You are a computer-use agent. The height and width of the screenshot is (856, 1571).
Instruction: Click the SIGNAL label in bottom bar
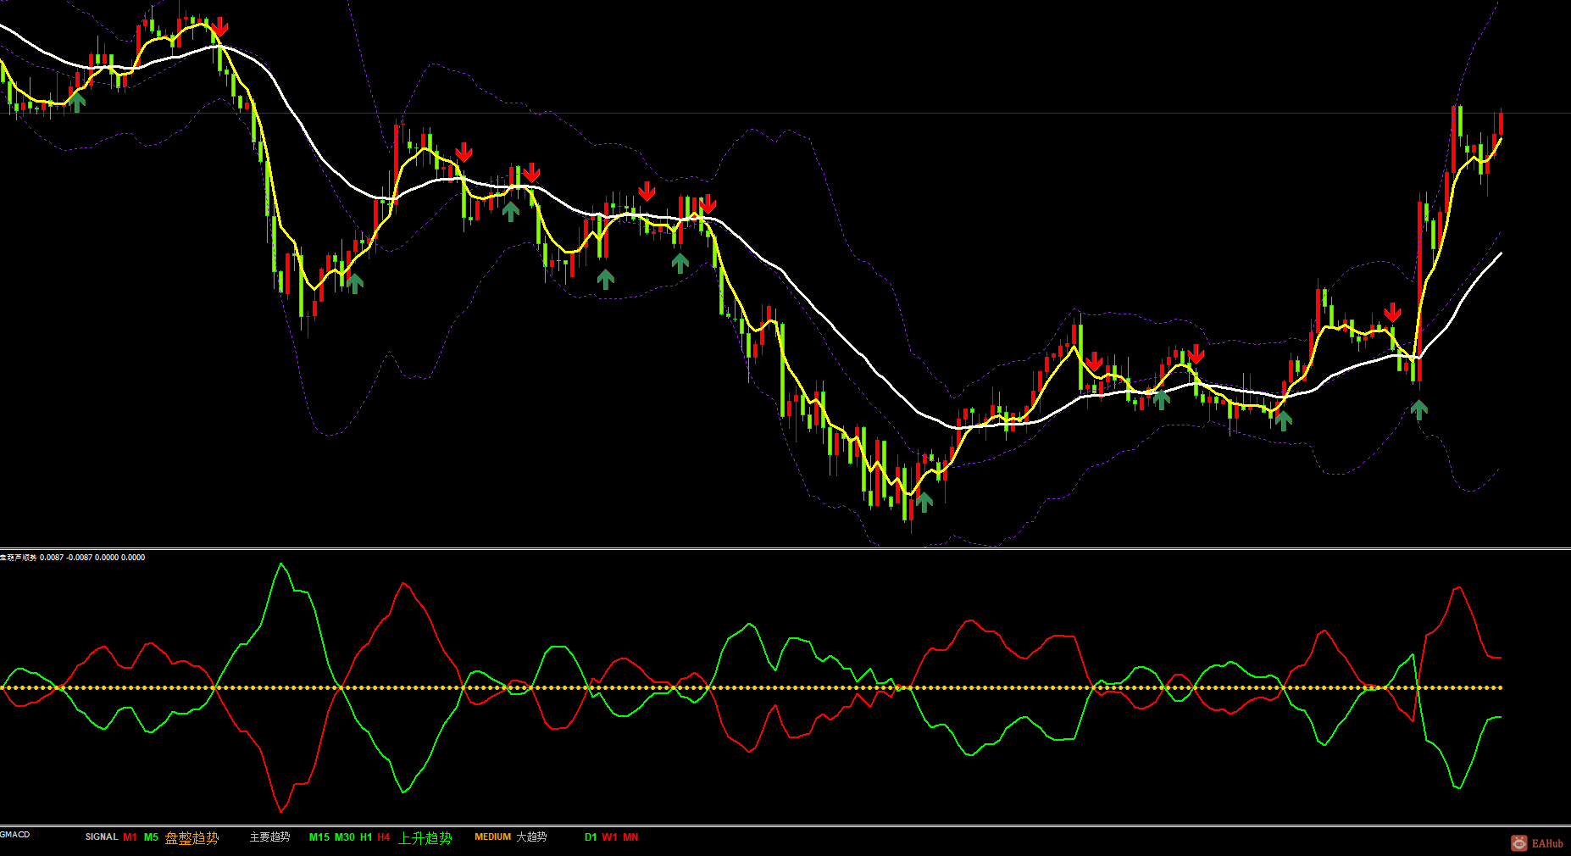(102, 837)
